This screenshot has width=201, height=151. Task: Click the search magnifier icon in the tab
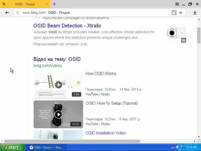(4, 4)
